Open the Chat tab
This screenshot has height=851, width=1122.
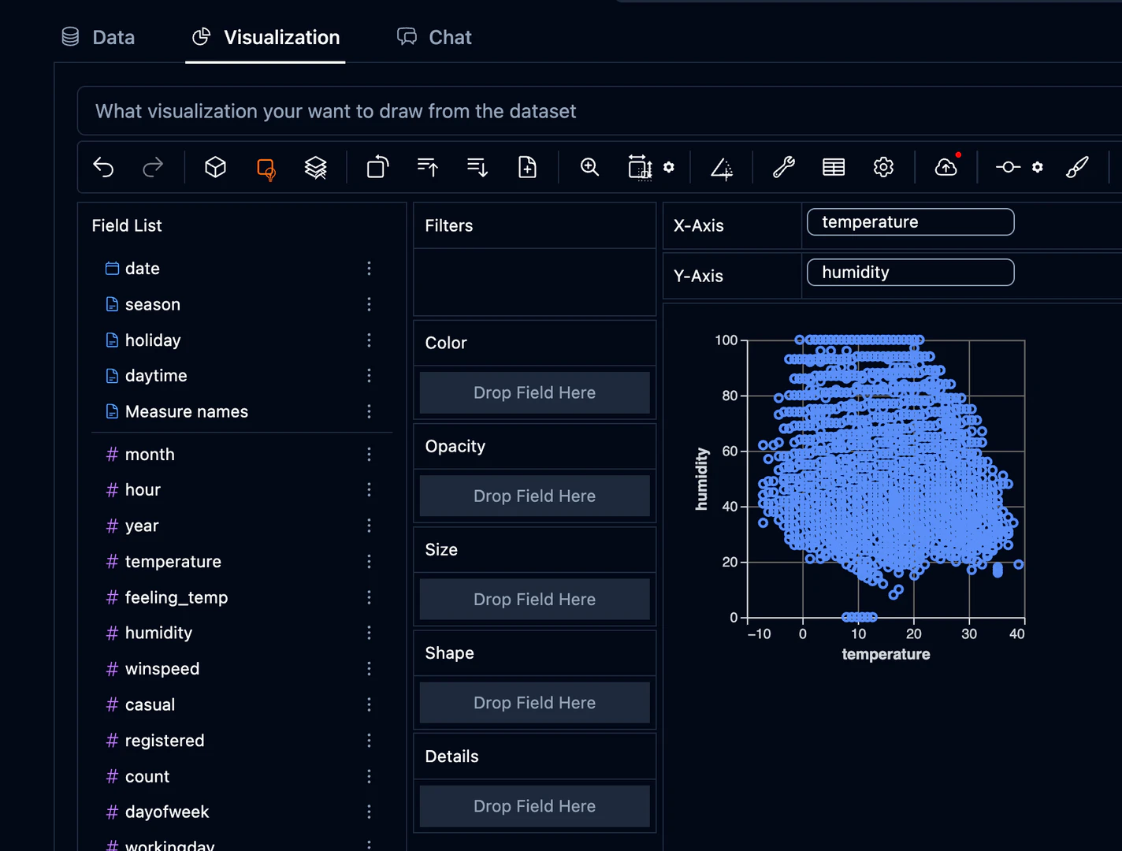pos(434,37)
